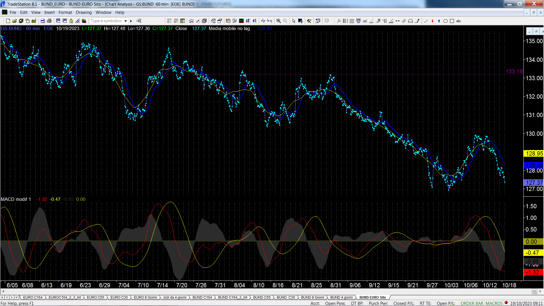
Task: Click horizontal scrollbar right arrow
Action: click(541, 291)
